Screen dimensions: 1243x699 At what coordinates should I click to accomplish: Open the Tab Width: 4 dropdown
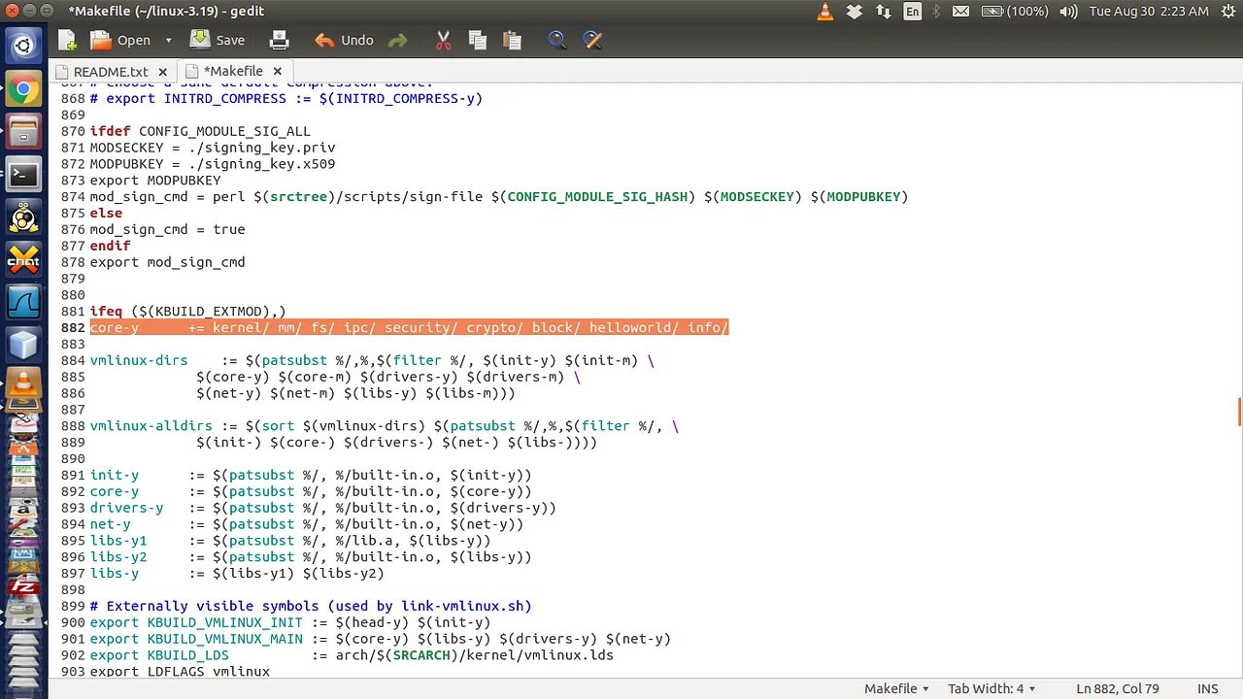(991, 688)
